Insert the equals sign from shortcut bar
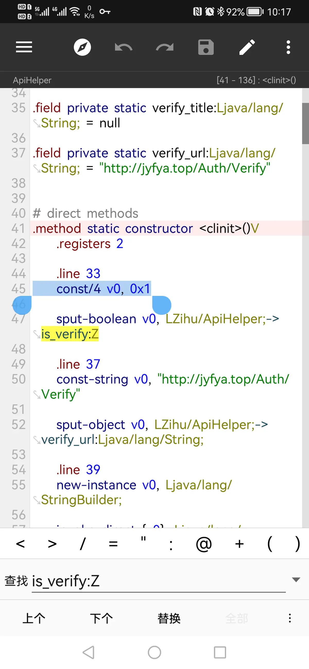This screenshot has height=669, width=309. 113,544
